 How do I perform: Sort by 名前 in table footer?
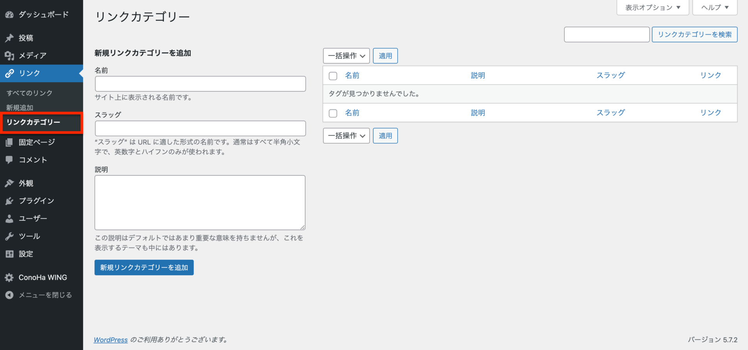pyautogui.click(x=352, y=113)
